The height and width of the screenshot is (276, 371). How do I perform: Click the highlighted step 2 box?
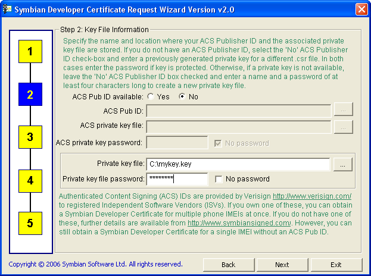30,95
